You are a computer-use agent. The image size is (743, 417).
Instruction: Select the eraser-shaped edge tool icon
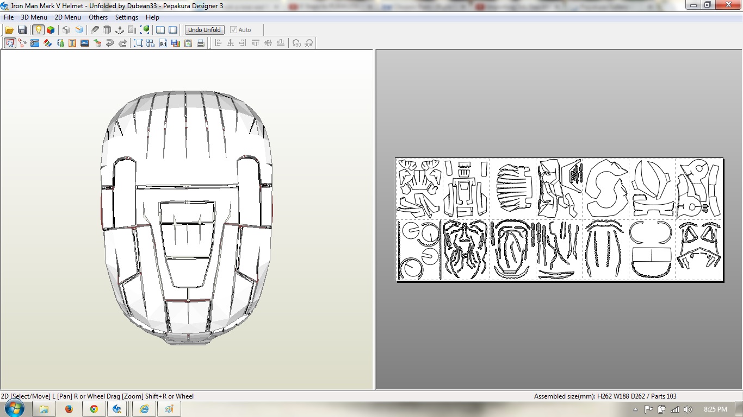[95, 30]
